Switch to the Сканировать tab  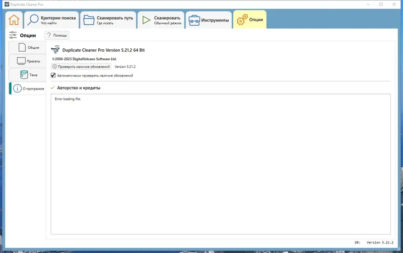[x=161, y=20]
